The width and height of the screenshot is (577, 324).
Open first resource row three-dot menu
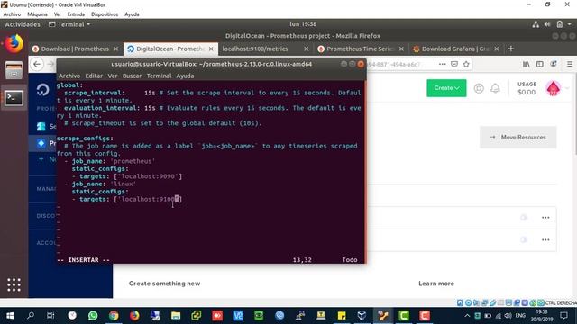(545, 218)
